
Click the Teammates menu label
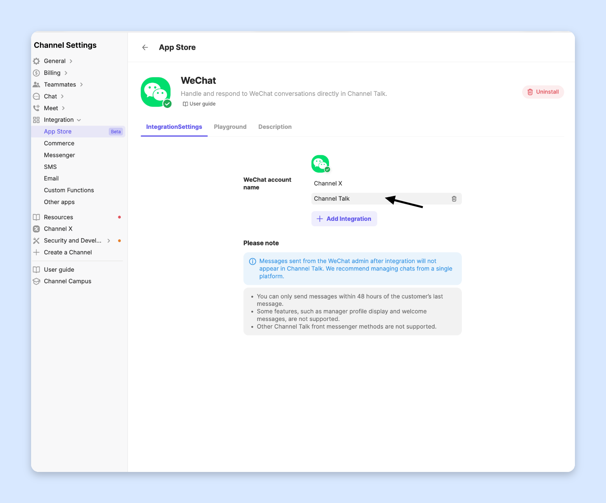(x=60, y=85)
